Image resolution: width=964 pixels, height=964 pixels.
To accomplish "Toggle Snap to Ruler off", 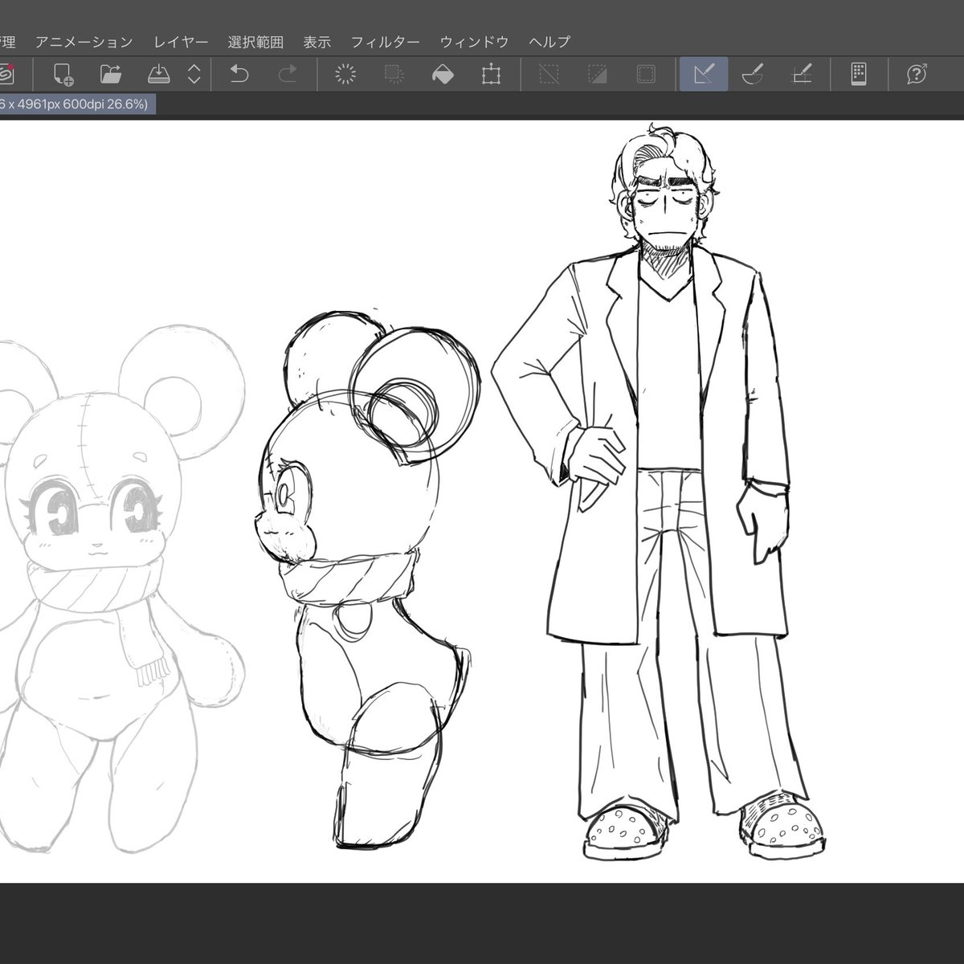I will [704, 75].
